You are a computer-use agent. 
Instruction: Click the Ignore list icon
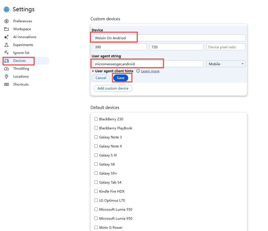coord(6,53)
